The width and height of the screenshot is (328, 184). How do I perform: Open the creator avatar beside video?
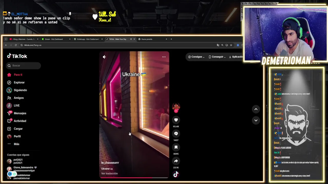click(176, 107)
